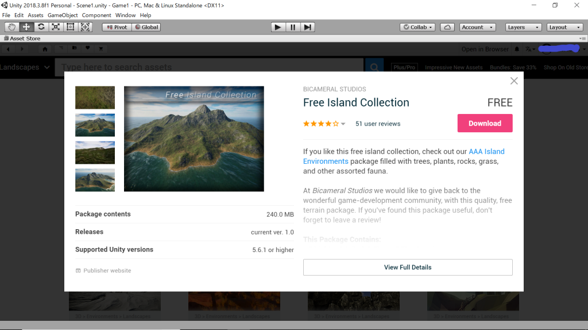Open the Help menu

145,15
